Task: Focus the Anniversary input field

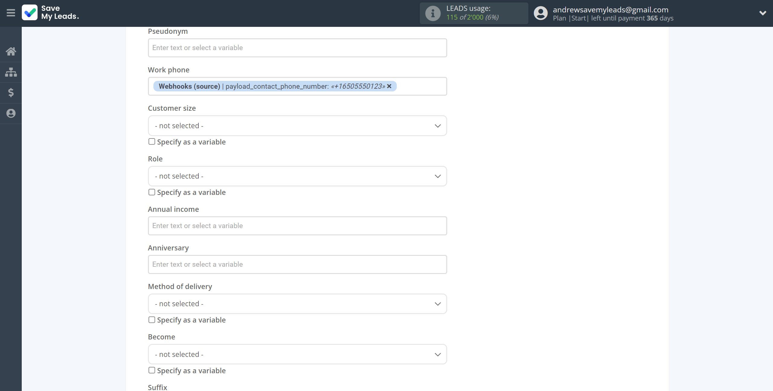Action: [297, 264]
